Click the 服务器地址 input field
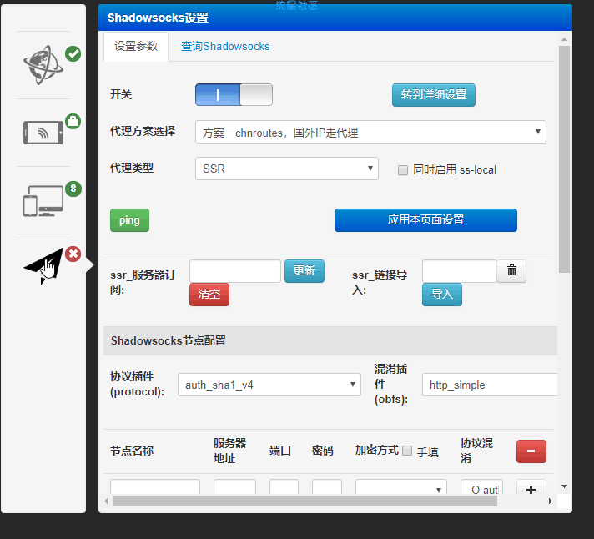 coord(234,487)
